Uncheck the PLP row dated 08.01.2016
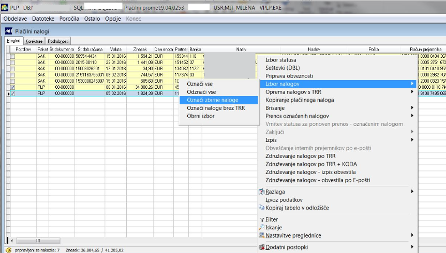This screenshot has height=253, width=446. tap(12, 87)
